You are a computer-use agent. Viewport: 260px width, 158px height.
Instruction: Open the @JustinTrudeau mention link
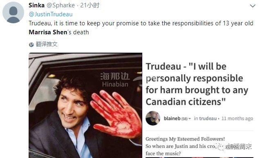pyautogui.click(x=51, y=14)
